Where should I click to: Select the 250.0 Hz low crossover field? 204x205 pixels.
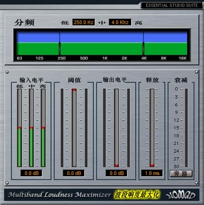[x=84, y=22]
